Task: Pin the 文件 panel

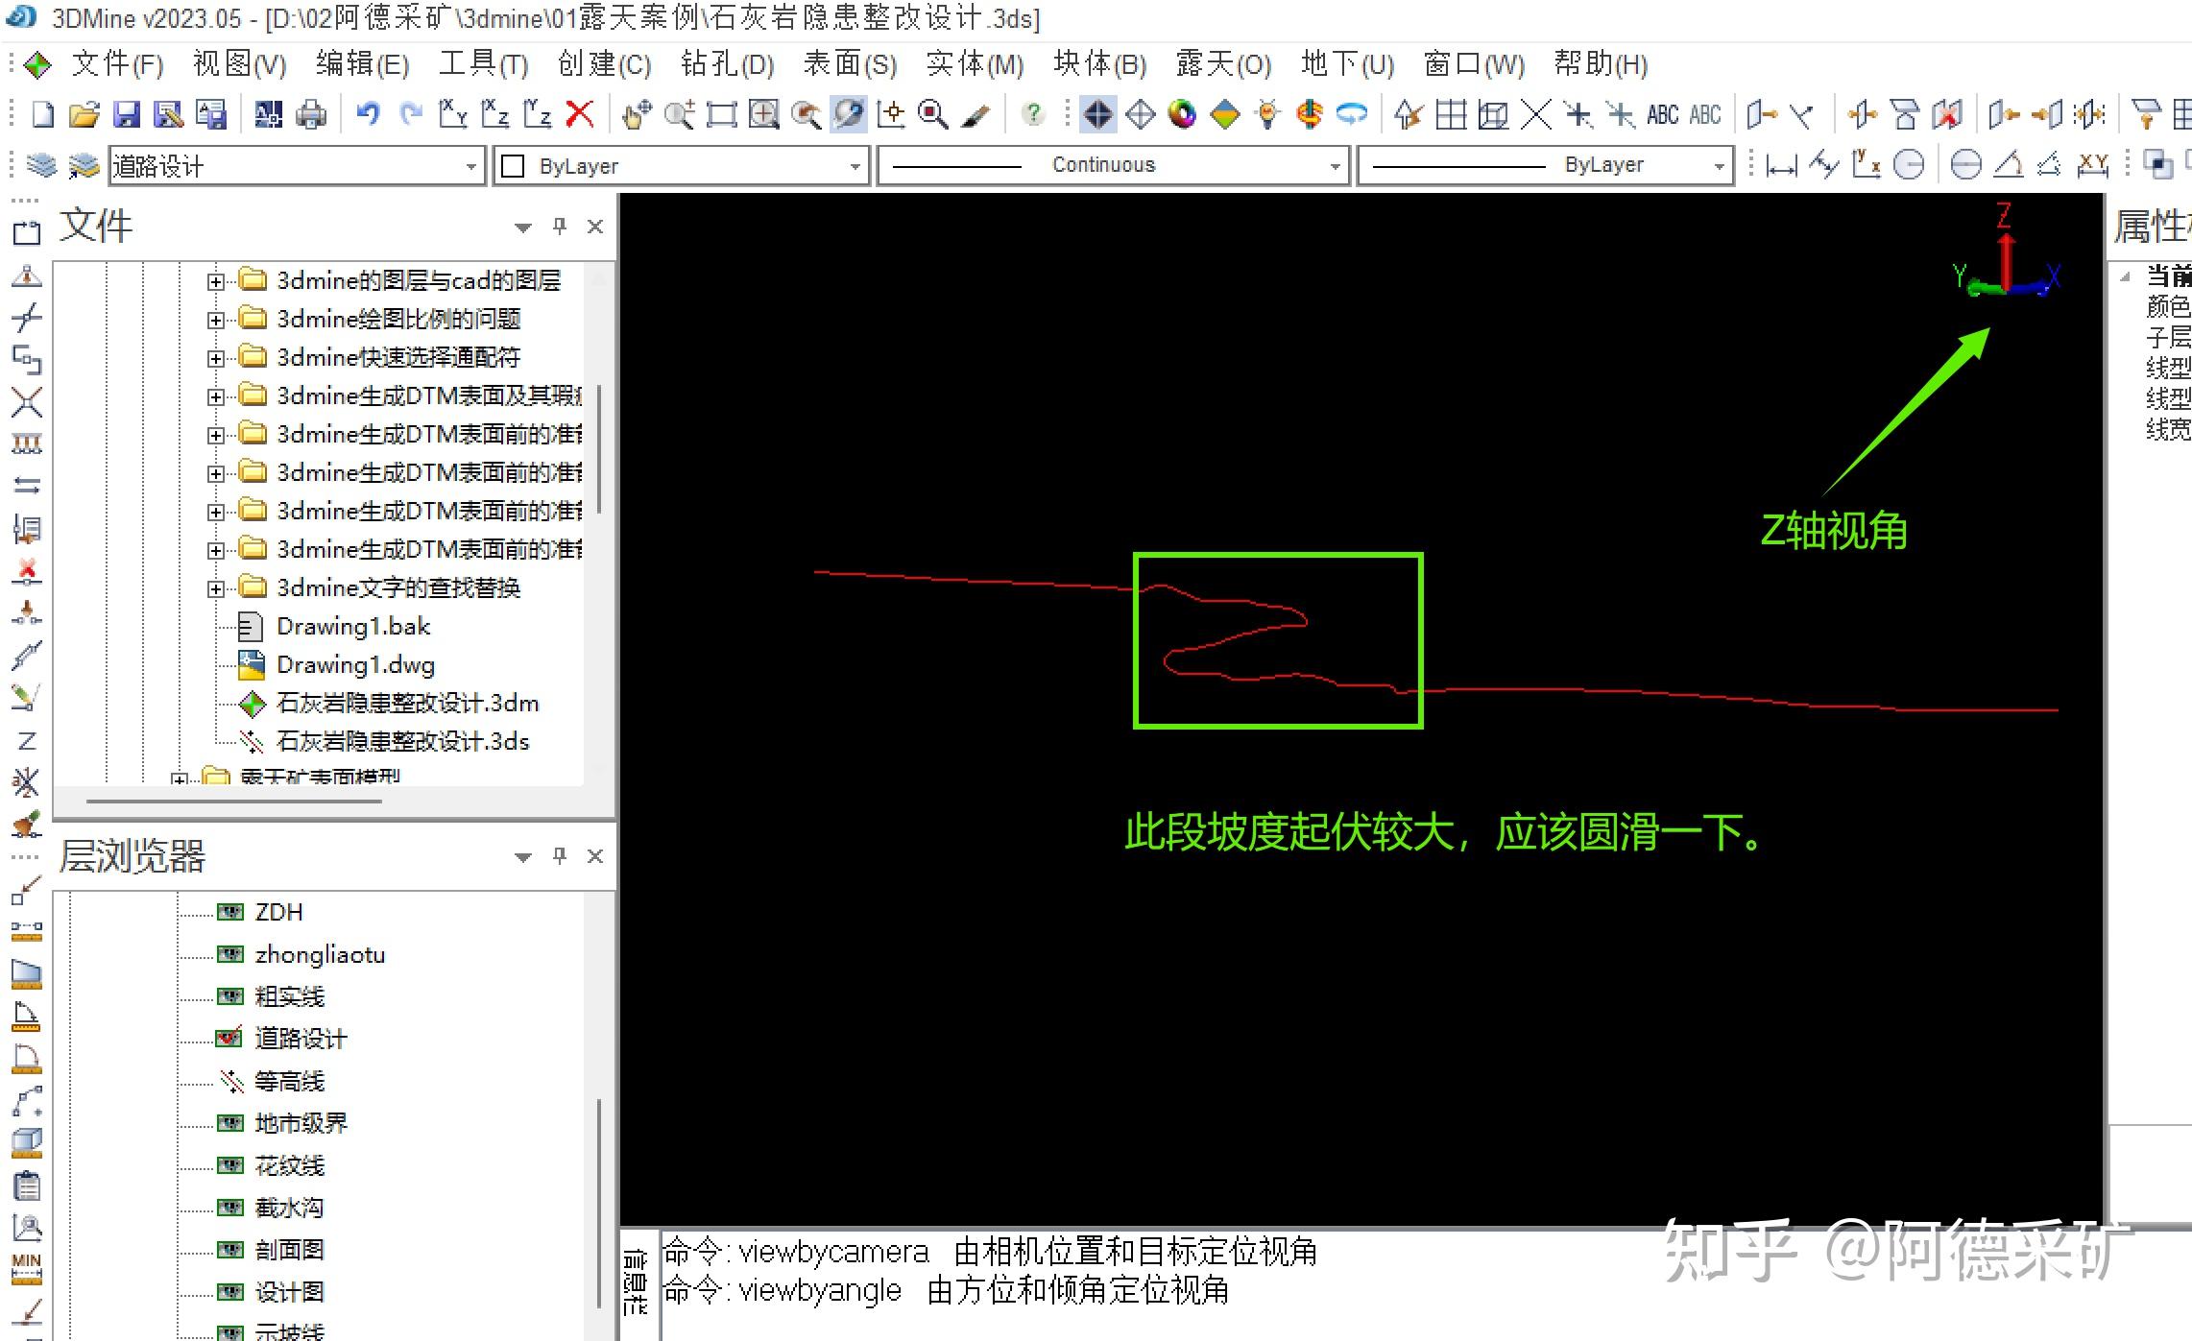Action: [557, 227]
